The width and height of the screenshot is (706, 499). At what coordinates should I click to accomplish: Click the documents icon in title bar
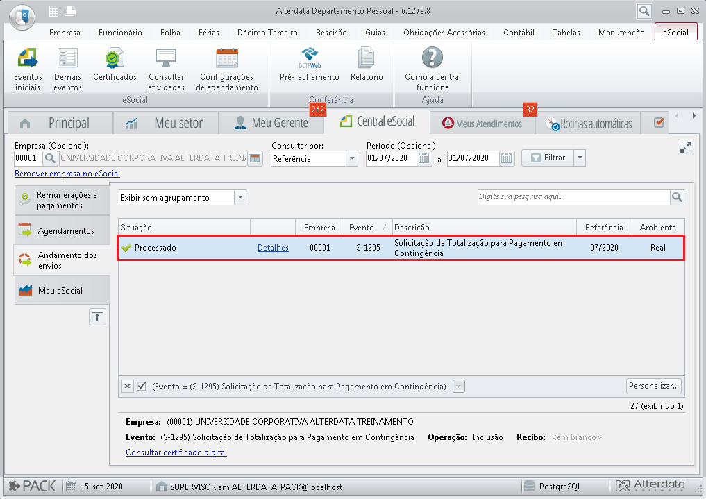point(70,11)
